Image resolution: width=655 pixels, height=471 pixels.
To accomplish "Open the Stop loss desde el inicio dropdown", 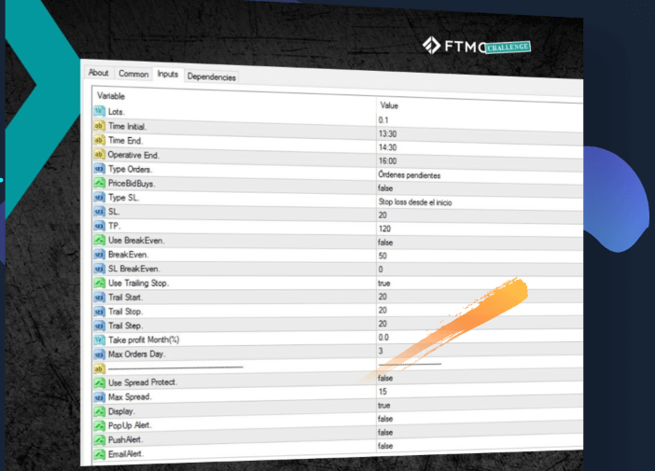I will (x=480, y=202).
